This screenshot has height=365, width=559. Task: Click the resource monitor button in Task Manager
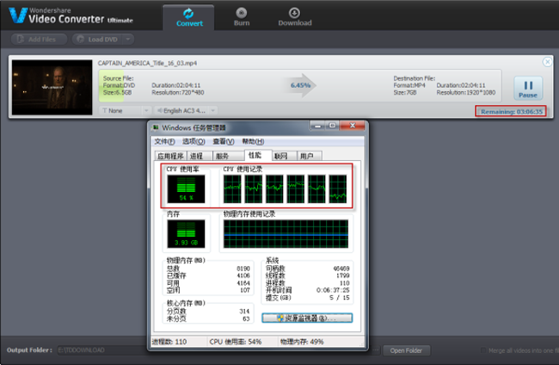tap(307, 318)
